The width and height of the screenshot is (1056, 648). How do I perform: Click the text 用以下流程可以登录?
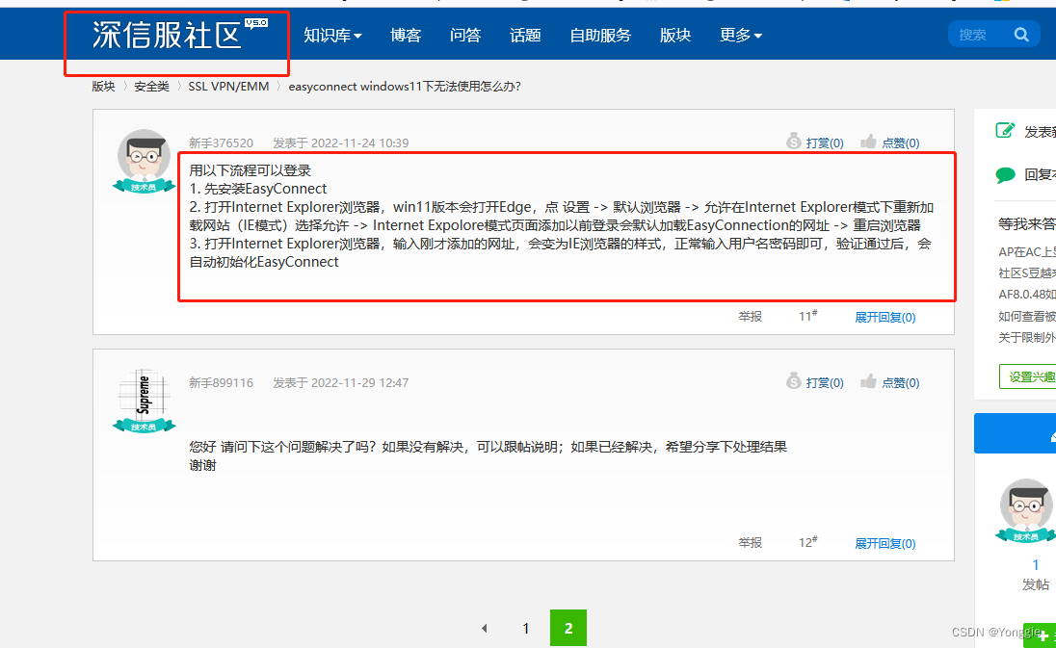[250, 170]
